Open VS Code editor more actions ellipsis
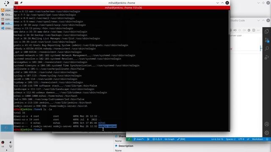 (258, 30)
